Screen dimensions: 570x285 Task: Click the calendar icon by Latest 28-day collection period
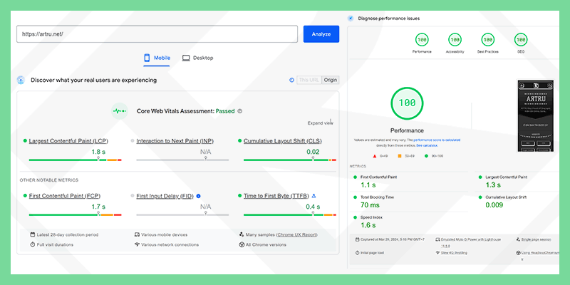coord(33,235)
